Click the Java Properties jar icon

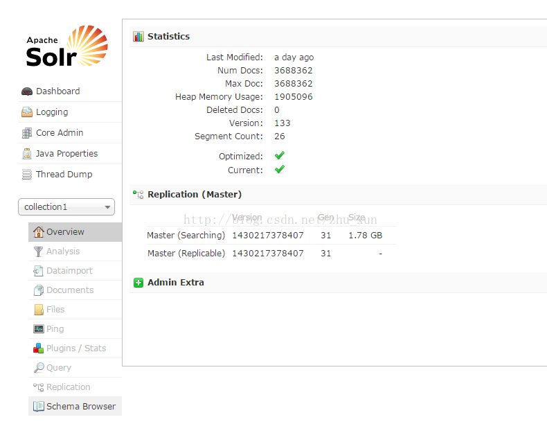tap(27, 154)
